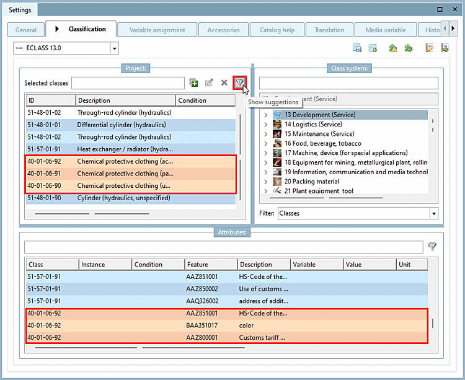This screenshot has height=380, width=465.
Task: Click the table-with-floppy-disk save icon
Action: [x=357, y=48]
